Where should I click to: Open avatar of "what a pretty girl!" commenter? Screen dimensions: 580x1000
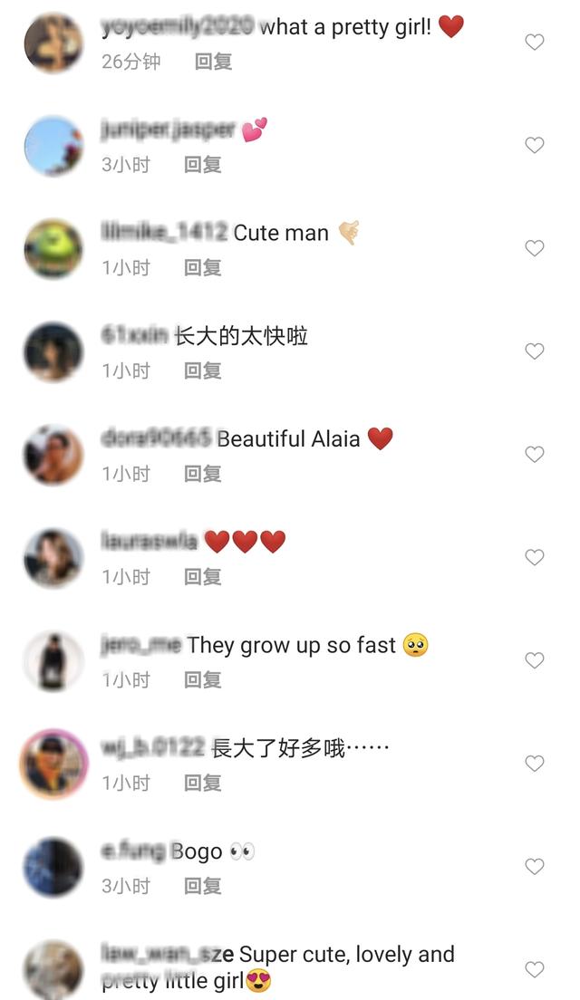[53, 43]
